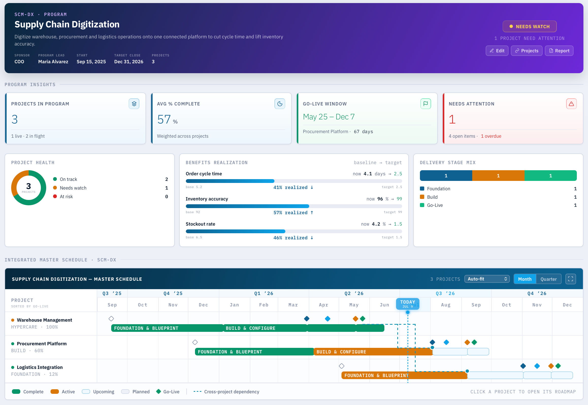Click Procurement Platform Build & Configure bar
Image resolution: width=588 pixels, height=405 pixels.
[x=373, y=352]
